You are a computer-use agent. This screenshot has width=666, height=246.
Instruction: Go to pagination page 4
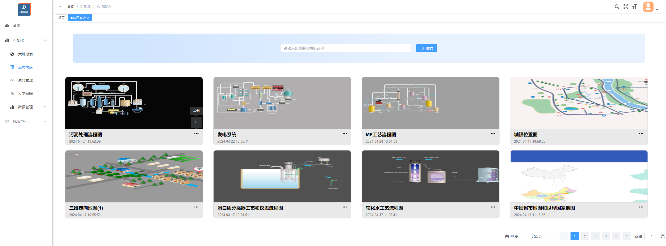pos(606,236)
